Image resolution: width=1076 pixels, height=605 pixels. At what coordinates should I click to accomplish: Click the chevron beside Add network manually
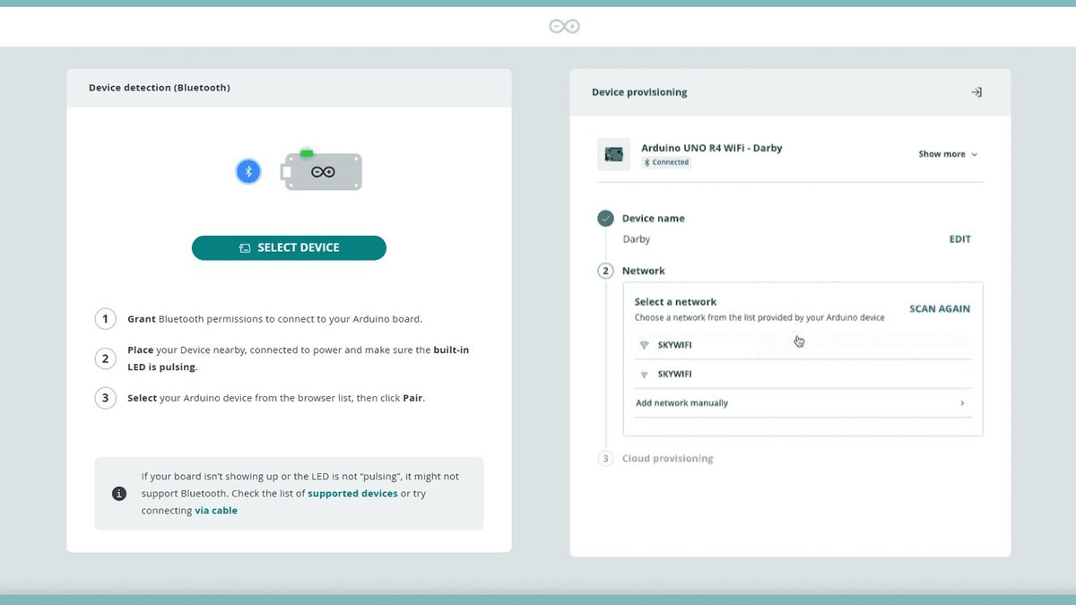962,403
